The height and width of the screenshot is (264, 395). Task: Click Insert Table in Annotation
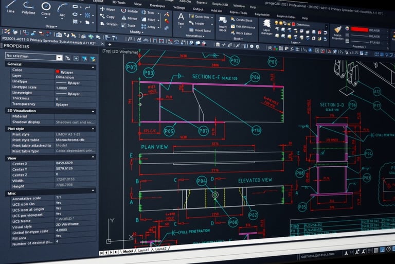pyautogui.click(x=200, y=30)
